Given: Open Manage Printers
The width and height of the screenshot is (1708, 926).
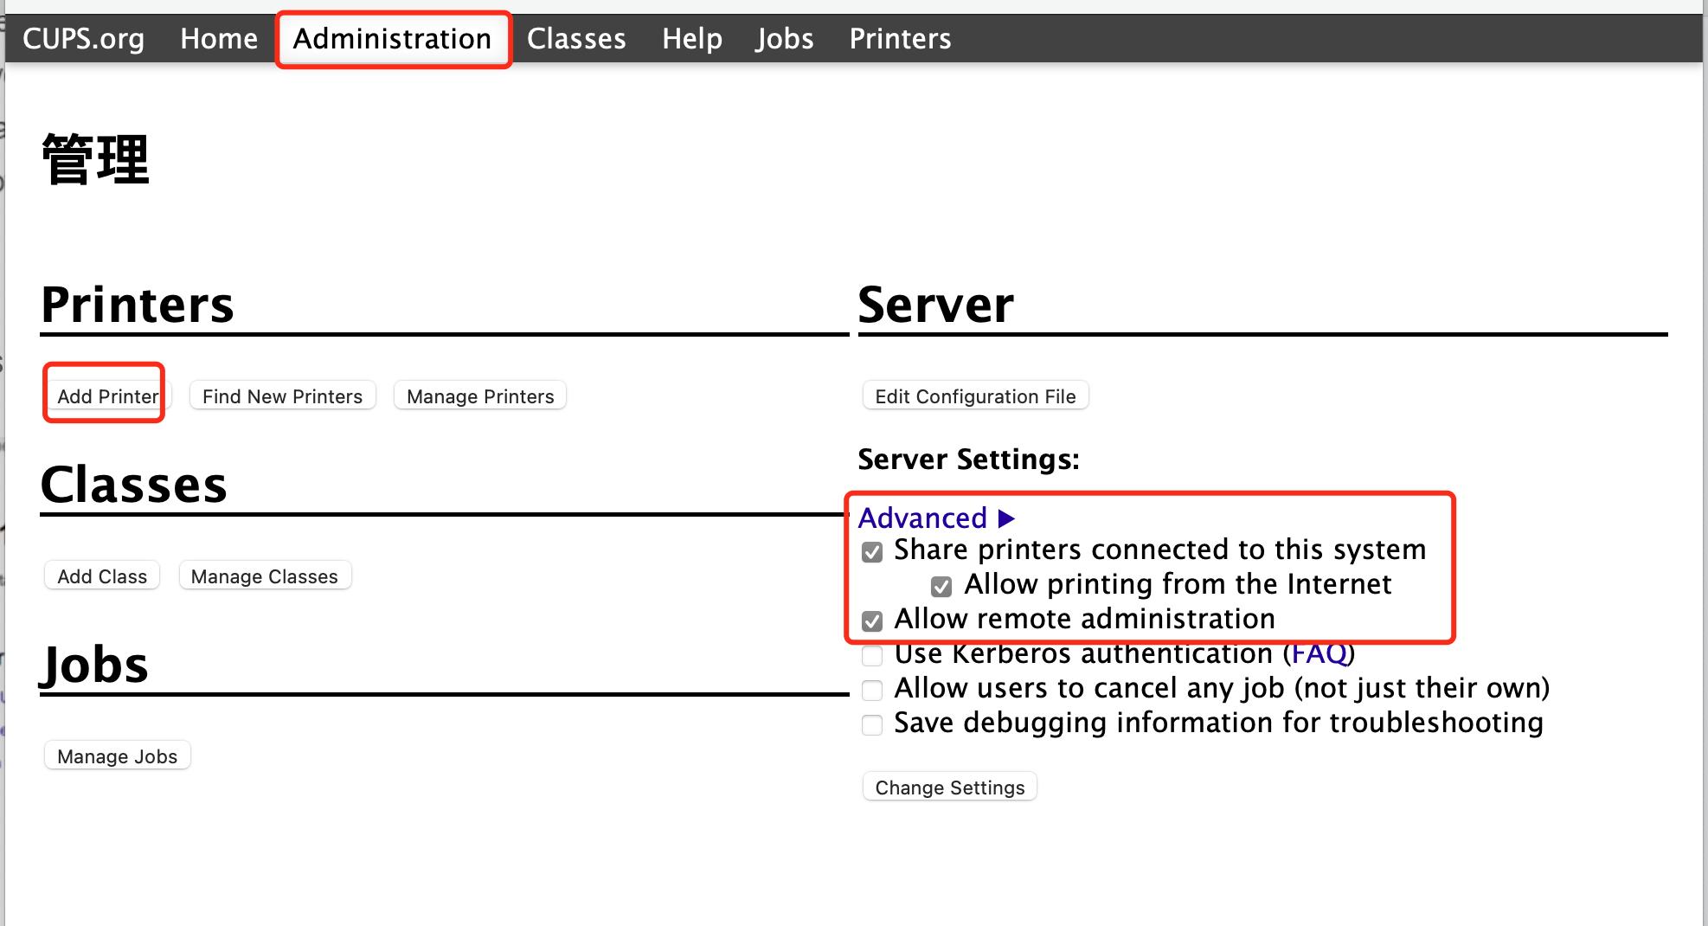Looking at the screenshot, I should [x=480, y=396].
